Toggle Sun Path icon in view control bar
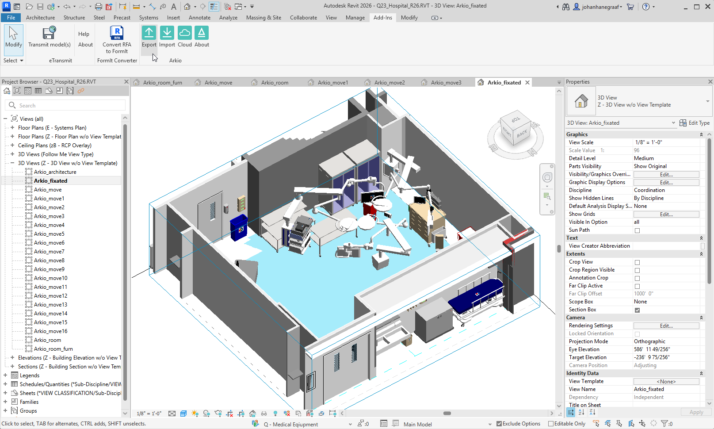This screenshot has width=714, height=429. tap(195, 414)
